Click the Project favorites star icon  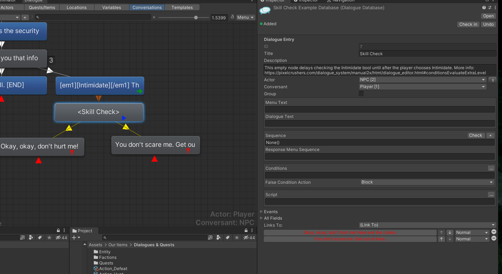click(x=237, y=238)
